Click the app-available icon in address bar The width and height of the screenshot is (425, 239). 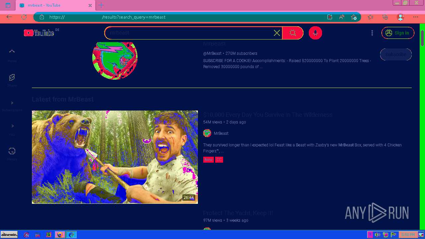click(330, 17)
